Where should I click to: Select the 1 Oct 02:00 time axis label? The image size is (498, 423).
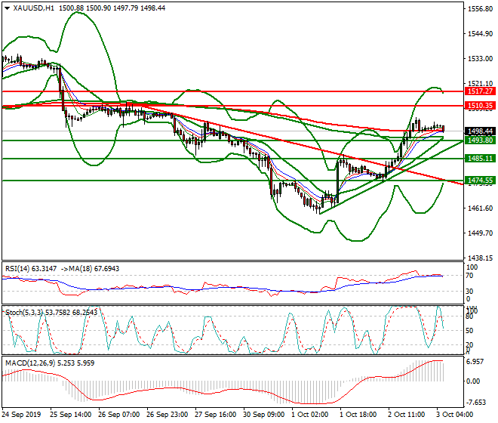pyautogui.click(x=309, y=415)
